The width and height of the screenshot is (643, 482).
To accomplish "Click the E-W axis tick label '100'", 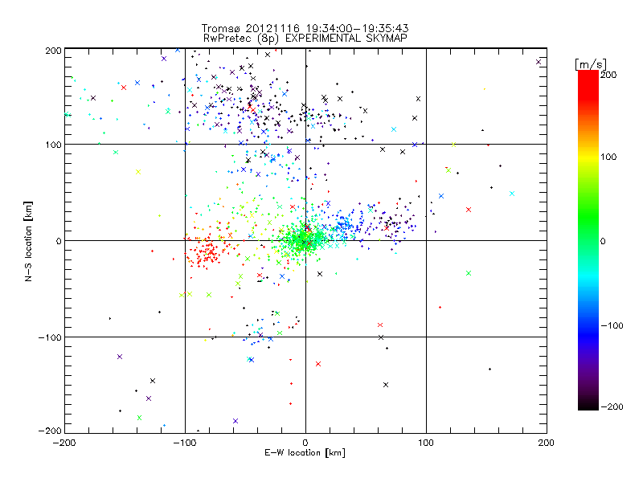I will pyautogui.click(x=426, y=443).
